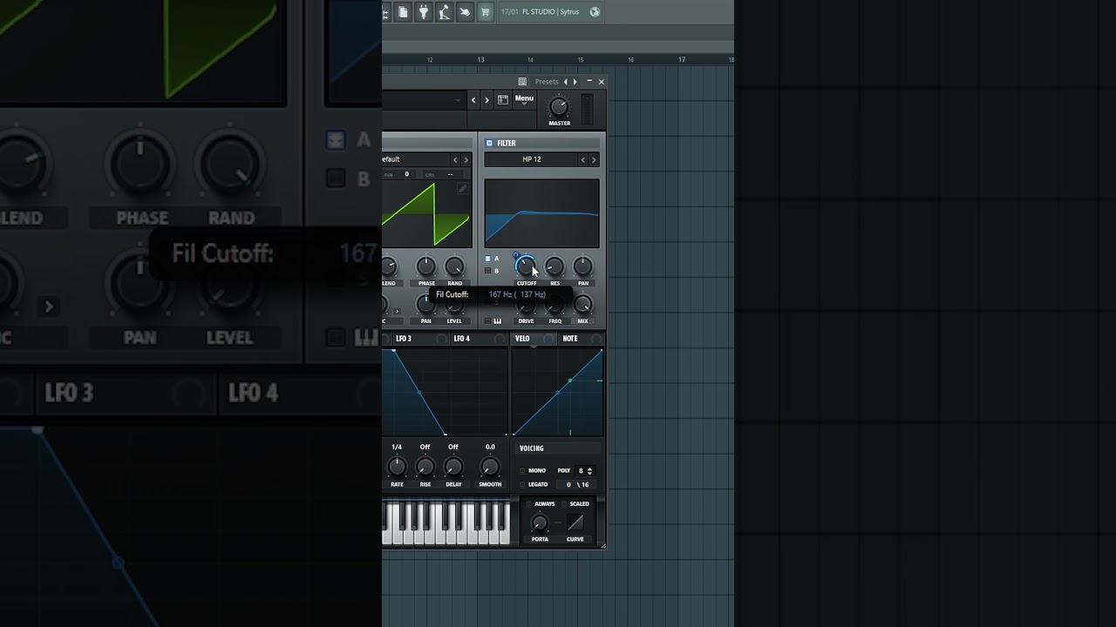Click the filter FREQ knob

(555, 305)
